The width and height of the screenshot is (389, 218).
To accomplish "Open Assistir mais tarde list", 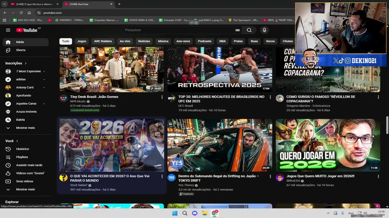I will [26, 165].
